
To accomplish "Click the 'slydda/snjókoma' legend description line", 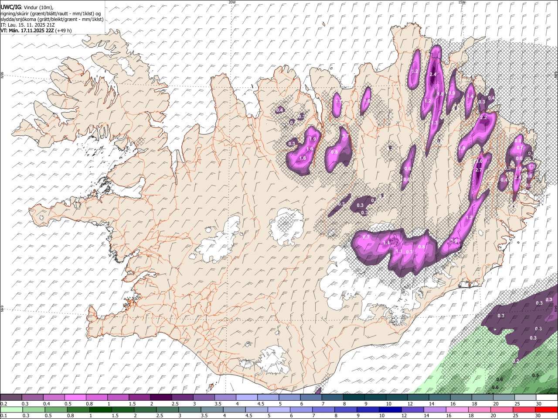I will pos(52,19).
